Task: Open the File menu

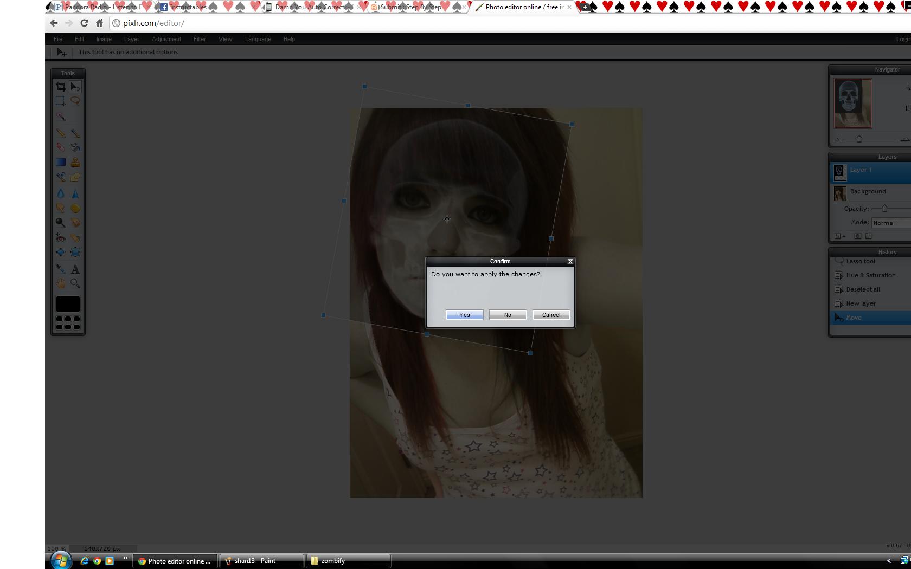Action: (x=58, y=39)
